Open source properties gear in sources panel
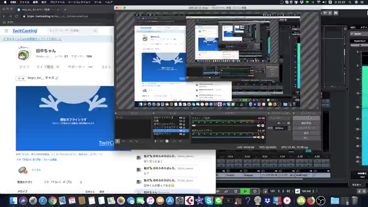Screen dimensions: 368x207 point(167,141)
